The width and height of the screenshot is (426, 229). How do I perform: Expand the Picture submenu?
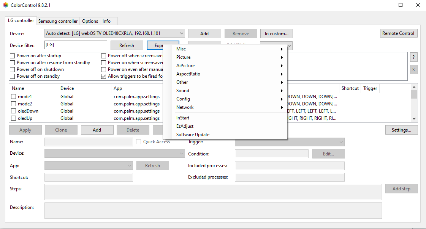[x=184, y=57]
